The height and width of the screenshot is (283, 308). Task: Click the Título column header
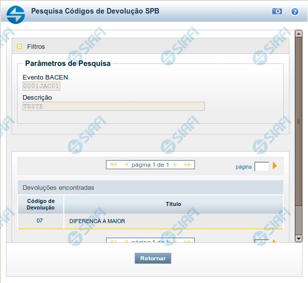pyautogui.click(x=173, y=204)
